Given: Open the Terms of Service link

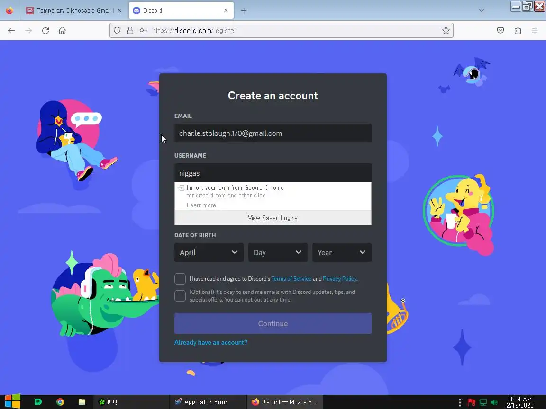Looking at the screenshot, I should pos(291,278).
